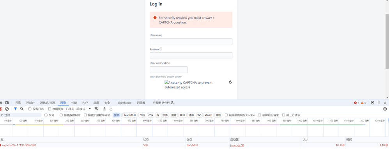Filter requests by Wasm type

209,115
